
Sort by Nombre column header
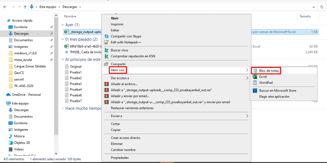pyautogui.click(x=70, y=16)
